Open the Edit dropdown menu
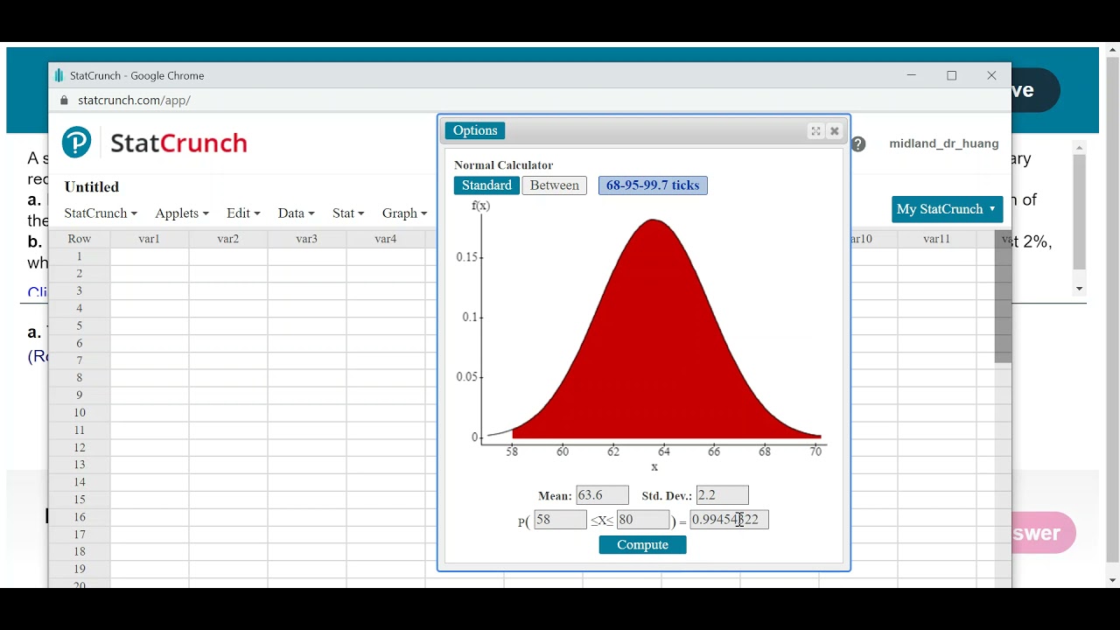1120x630 pixels. coord(243,213)
